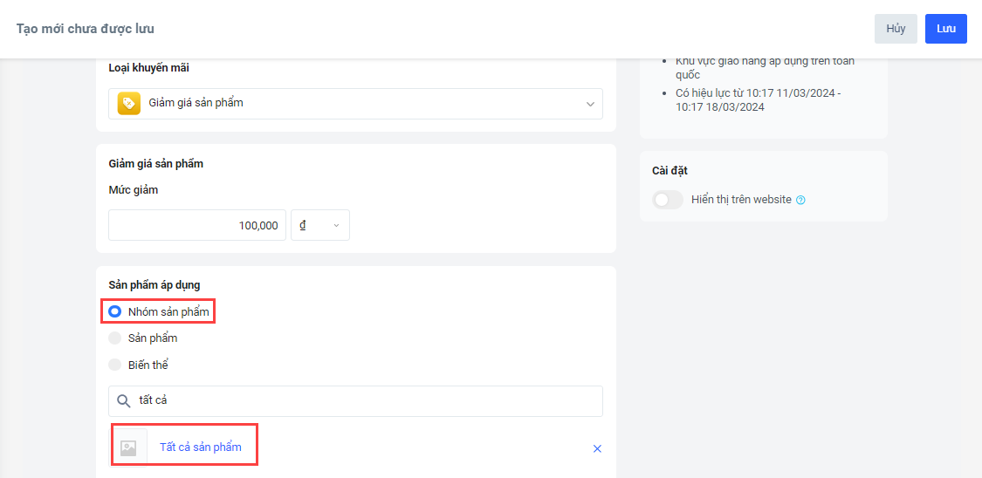Select the Nhóm sản phẩm radio option
Screen dimensions: 982x478
114,311
